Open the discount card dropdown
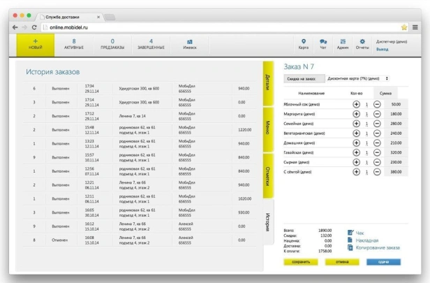Image resolution: width=430 pixels, height=283 pixels. tap(358, 78)
